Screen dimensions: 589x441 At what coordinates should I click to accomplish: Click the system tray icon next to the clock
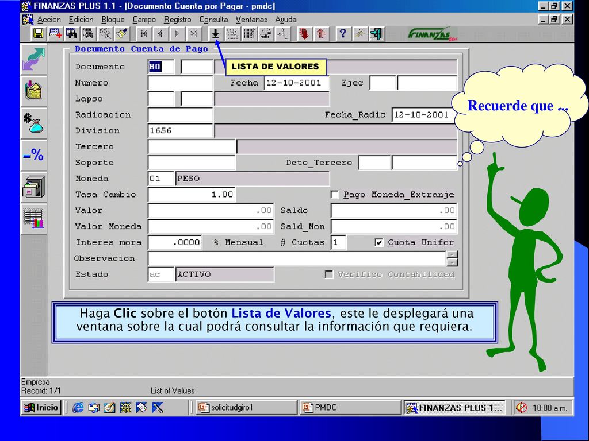522,408
